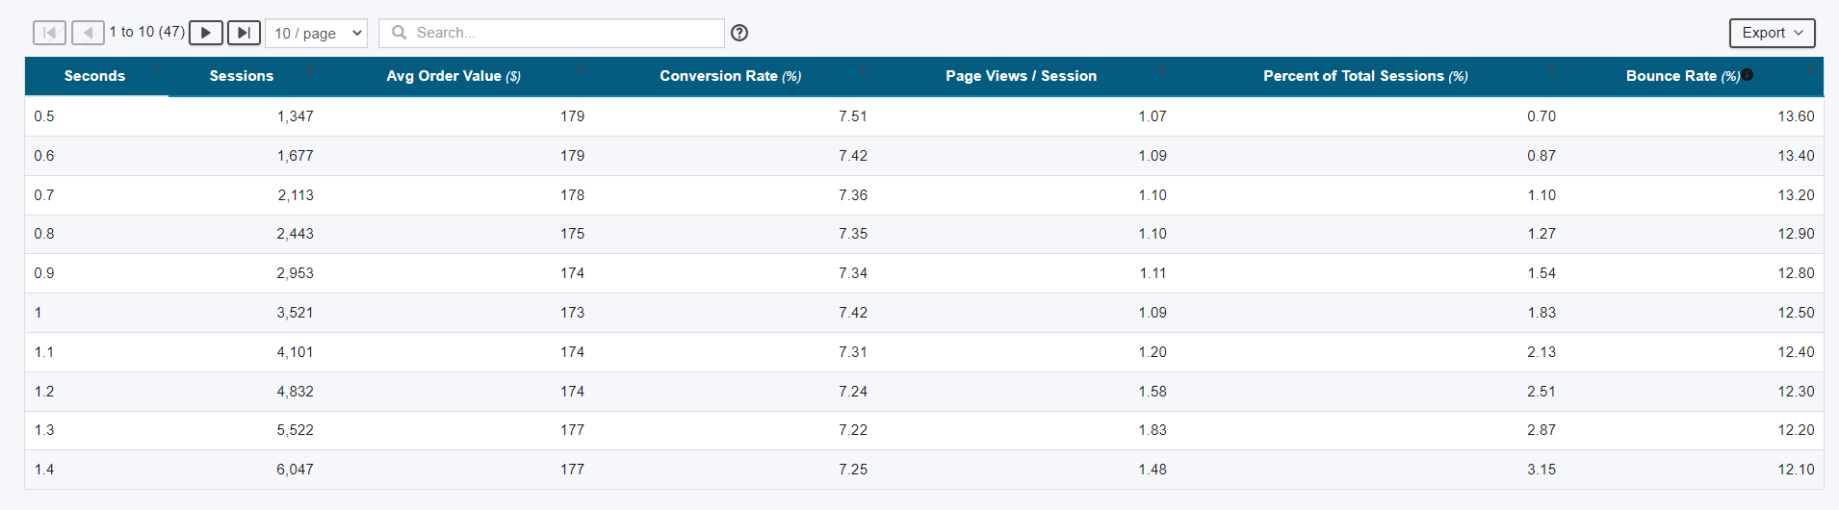Sort by Percent of Total Sessions
This screenshot has width=1839, height=510.
click(1365, 76)
